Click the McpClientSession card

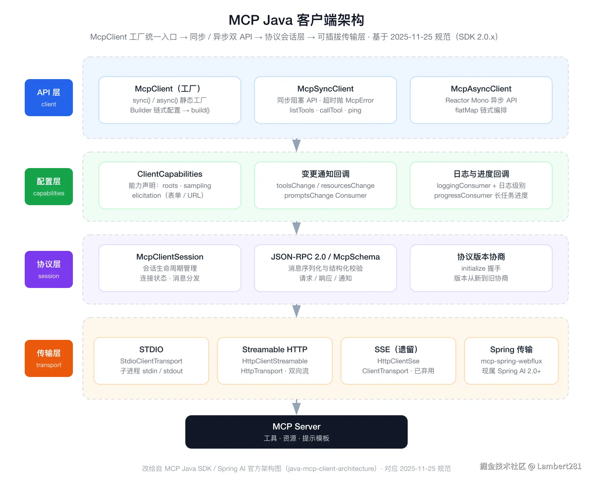pos(170,268)
